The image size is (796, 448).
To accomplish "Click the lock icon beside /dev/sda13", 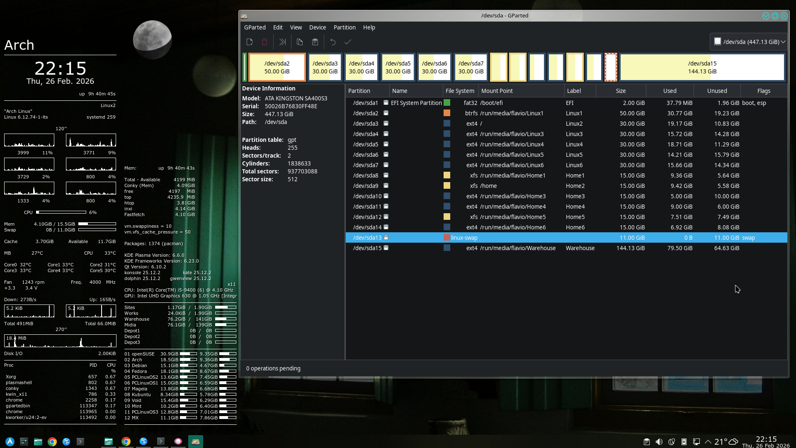I will tap(386, 237).
